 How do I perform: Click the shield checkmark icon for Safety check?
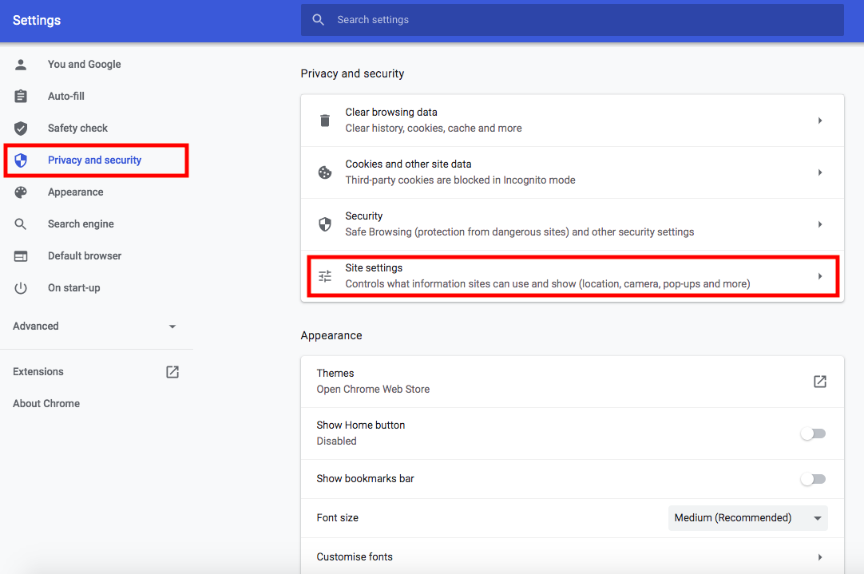click(x=21, y=129)
